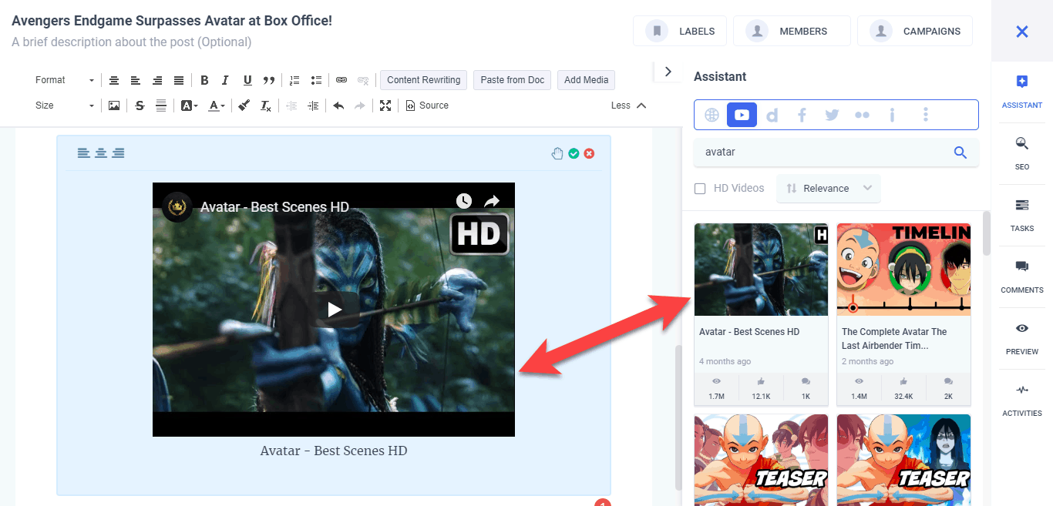
Task: Open the Relevance sort dropdown
Action: pos(829,189)
